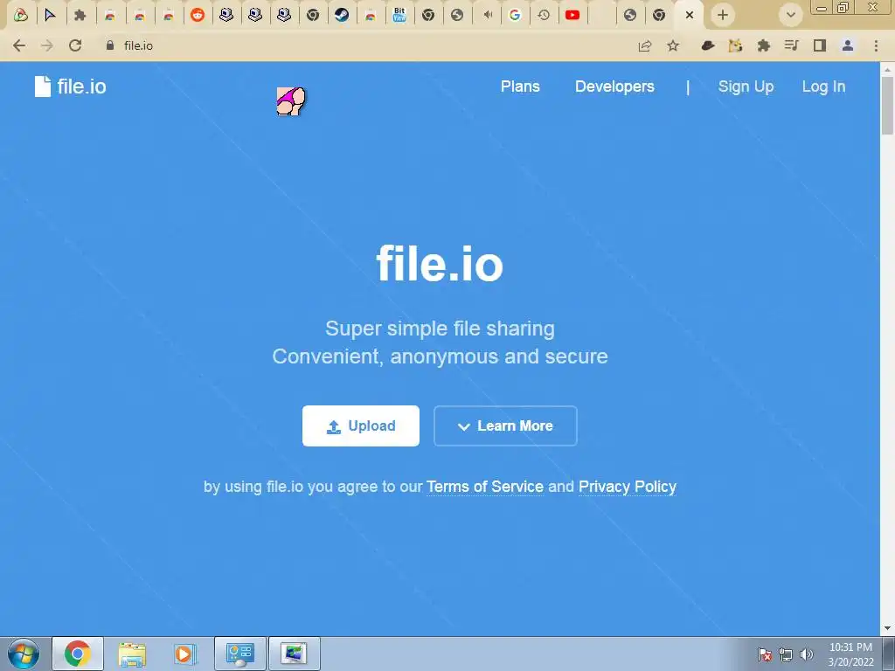Close the current file.io tab
Viewport: 895px width, 671px height.
[690, 16]
